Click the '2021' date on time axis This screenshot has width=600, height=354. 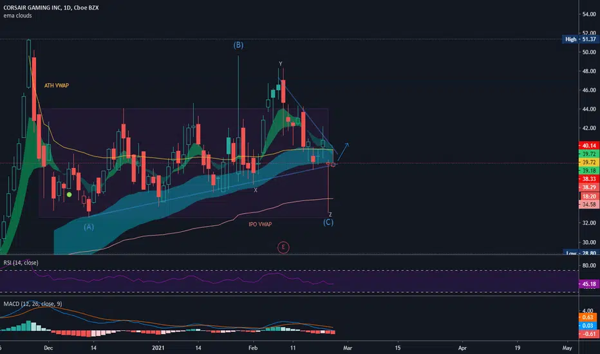coord(158,348)
